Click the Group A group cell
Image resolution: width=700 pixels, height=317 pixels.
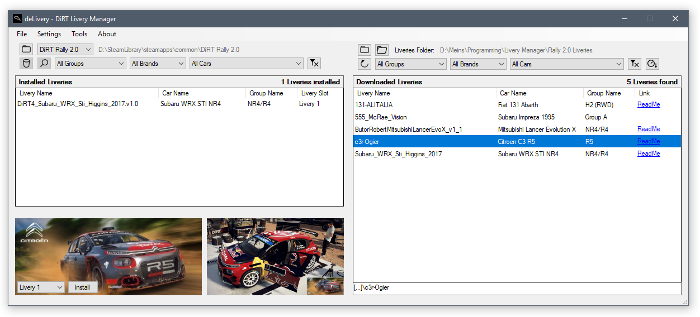tap(597, 117)
